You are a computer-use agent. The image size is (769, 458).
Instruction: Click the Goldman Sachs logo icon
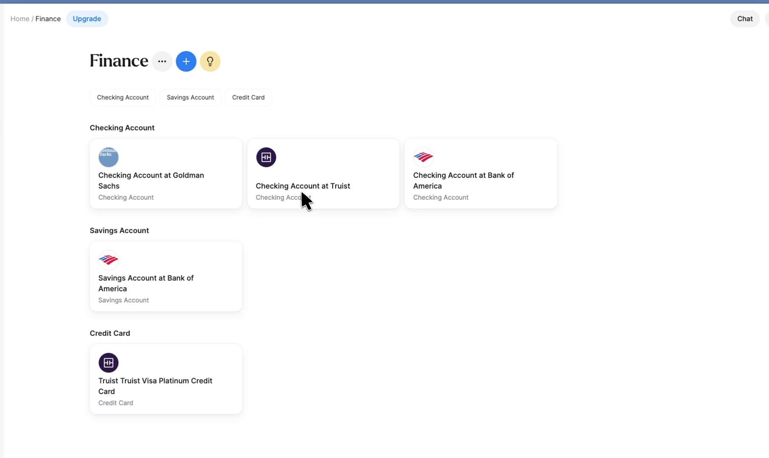click(109, 157)
